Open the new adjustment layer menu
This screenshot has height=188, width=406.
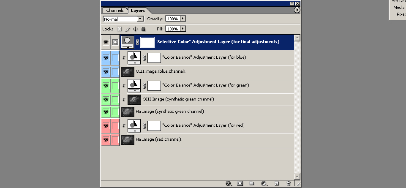coord(264,184)
